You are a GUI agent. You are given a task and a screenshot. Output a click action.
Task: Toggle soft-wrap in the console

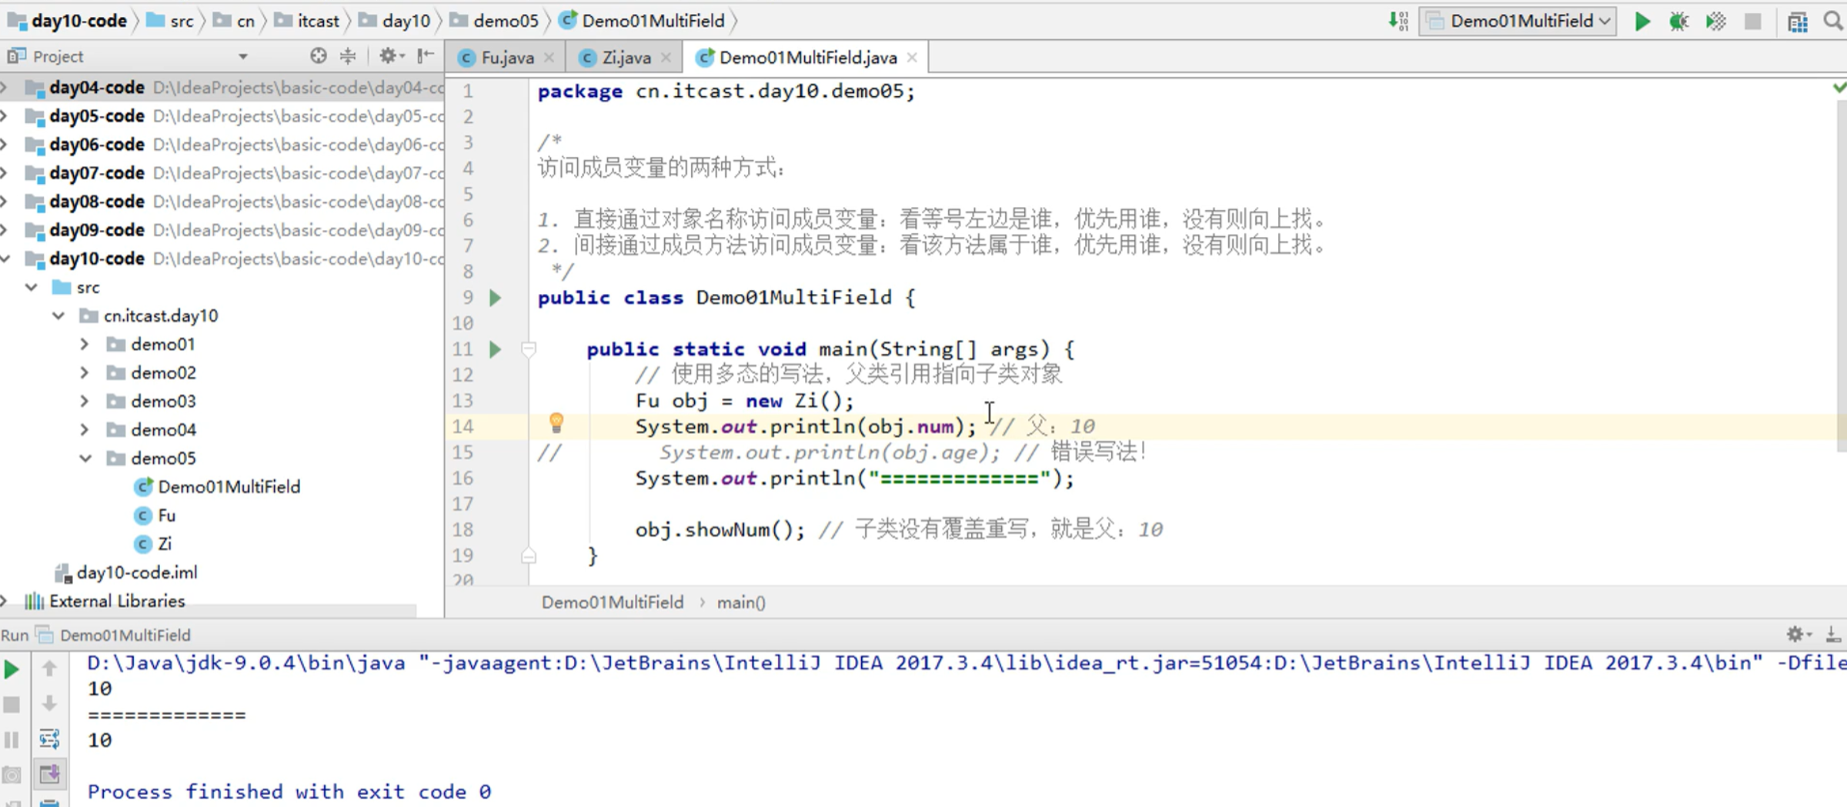coord(49,739)
